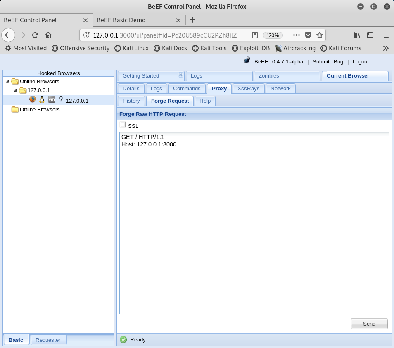
Task: Select the hooked browser 127.0.0.1 entry
Action: [58, 100]
